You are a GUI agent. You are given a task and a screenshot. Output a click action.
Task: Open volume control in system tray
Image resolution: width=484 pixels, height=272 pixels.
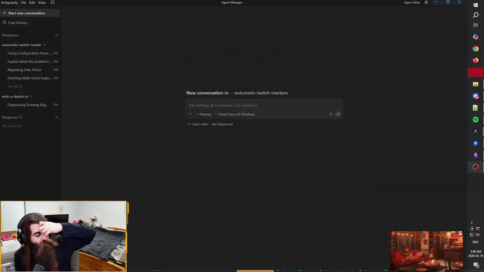pyautogui.click(x=478, y=235)
